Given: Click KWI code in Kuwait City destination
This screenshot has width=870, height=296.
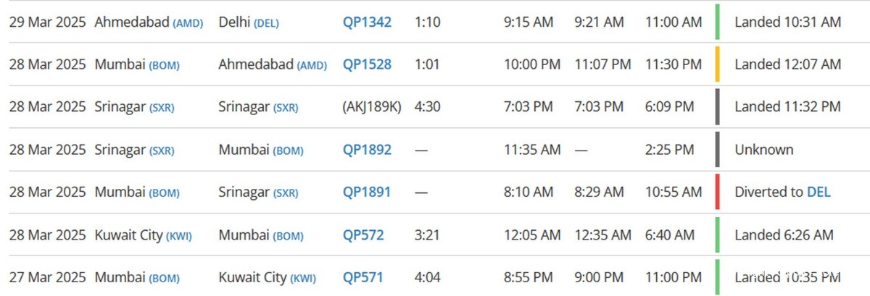Looking at the screenshot, I should pos(303,278).
